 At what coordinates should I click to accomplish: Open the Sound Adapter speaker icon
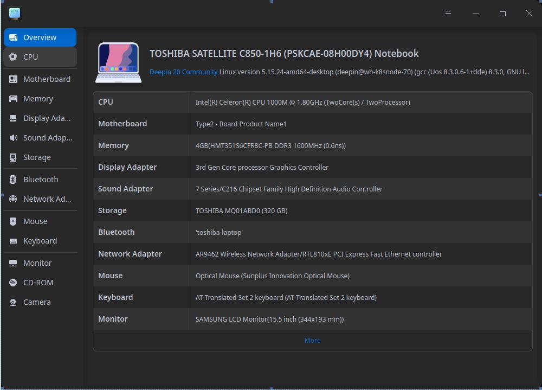[13, 138]
